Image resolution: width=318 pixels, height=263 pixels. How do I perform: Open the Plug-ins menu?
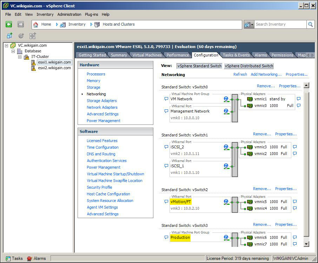pos(92,14)
